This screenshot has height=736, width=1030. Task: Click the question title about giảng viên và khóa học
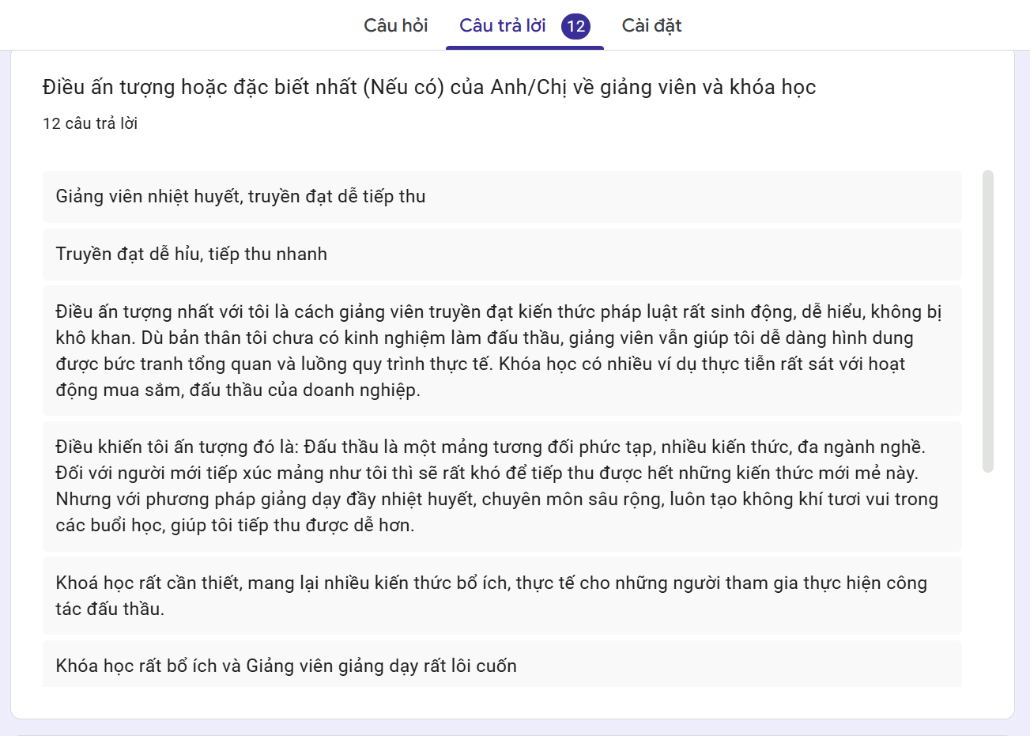pos(429,87)
